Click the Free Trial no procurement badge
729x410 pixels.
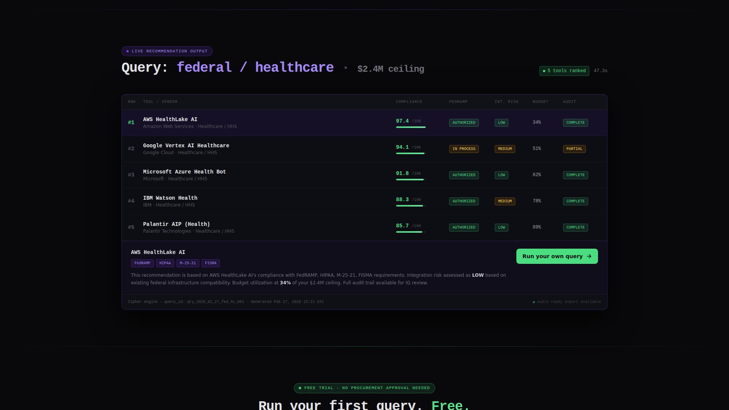(x=364, y=388)
